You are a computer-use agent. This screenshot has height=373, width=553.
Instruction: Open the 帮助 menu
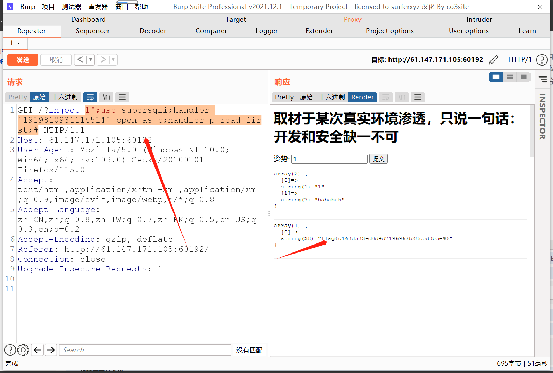(141, 7)
